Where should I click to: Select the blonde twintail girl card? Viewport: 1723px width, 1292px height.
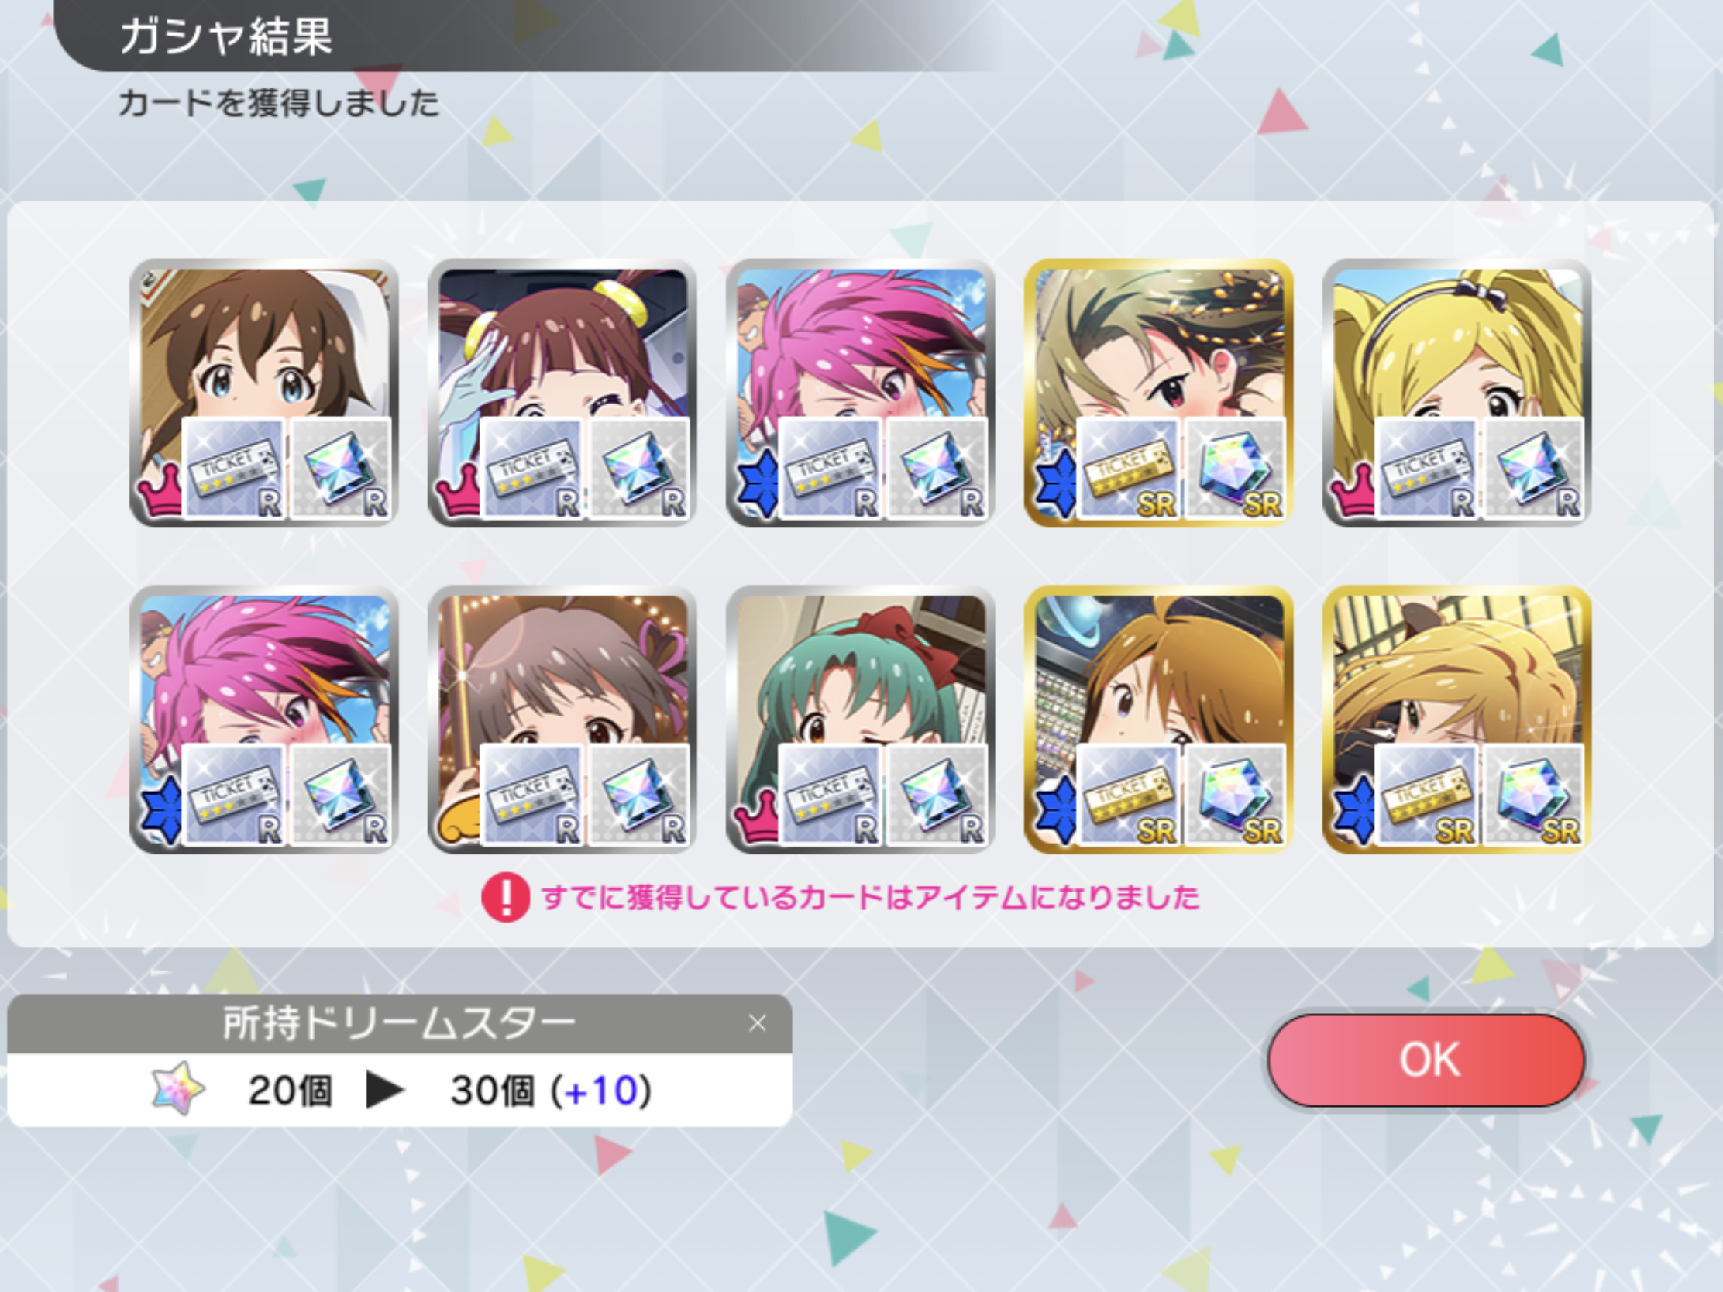pyautogui.click(x=1457, y=393)
